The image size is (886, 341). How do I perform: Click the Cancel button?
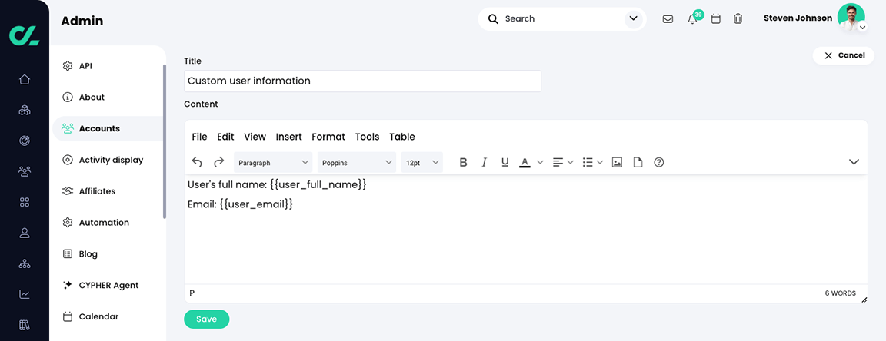[844, 55]
